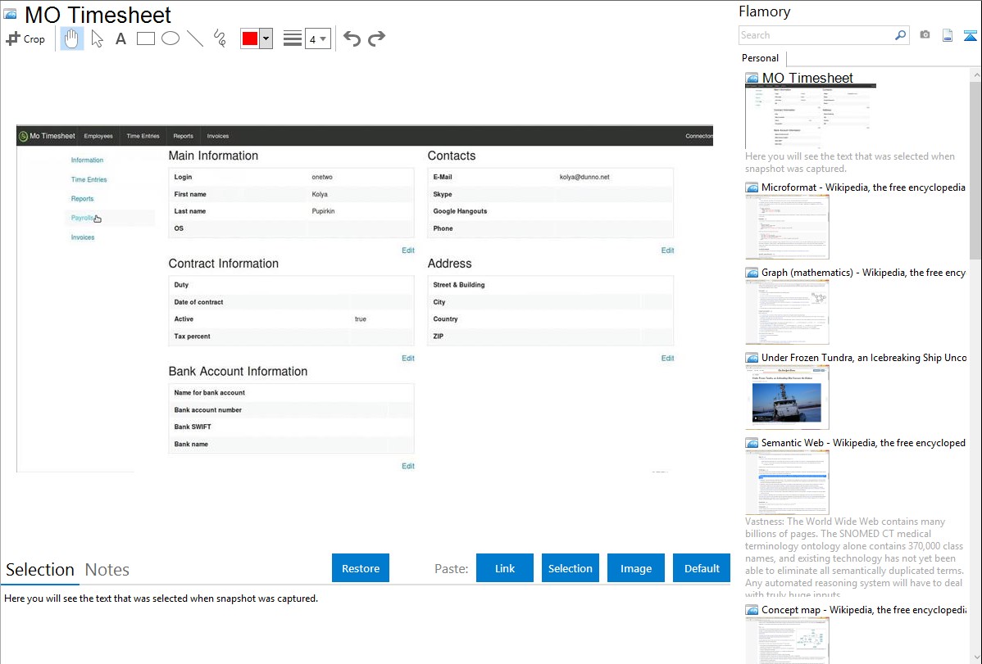Redo the last annotation
Screen dimensions: 982x664
[x=377, y=38]
